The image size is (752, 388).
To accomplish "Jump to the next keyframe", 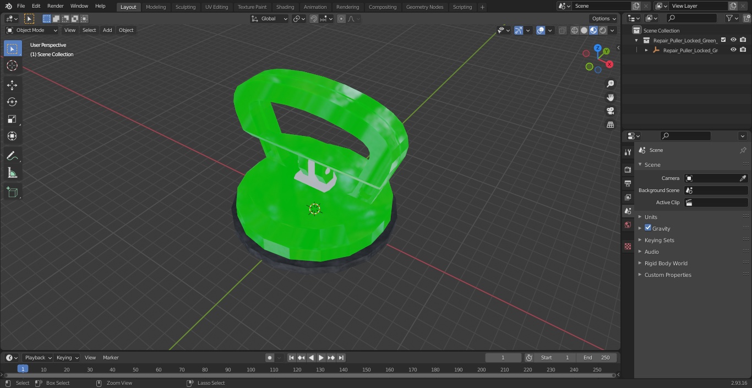I will [x=331, y=358].
